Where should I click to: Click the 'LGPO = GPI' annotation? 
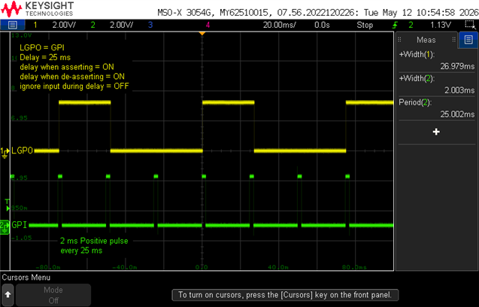(x=42, y=47)
